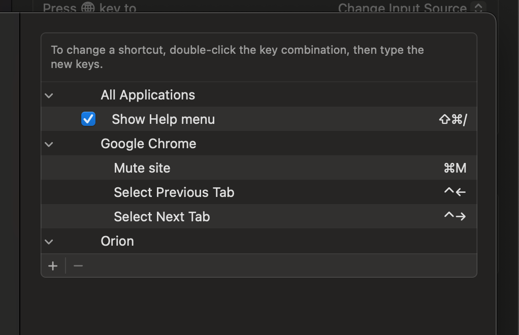519x335 pixels.
Task: Click the Control-Left Arrow key combination
Action: pyautogui.click(x=455, y=192)
